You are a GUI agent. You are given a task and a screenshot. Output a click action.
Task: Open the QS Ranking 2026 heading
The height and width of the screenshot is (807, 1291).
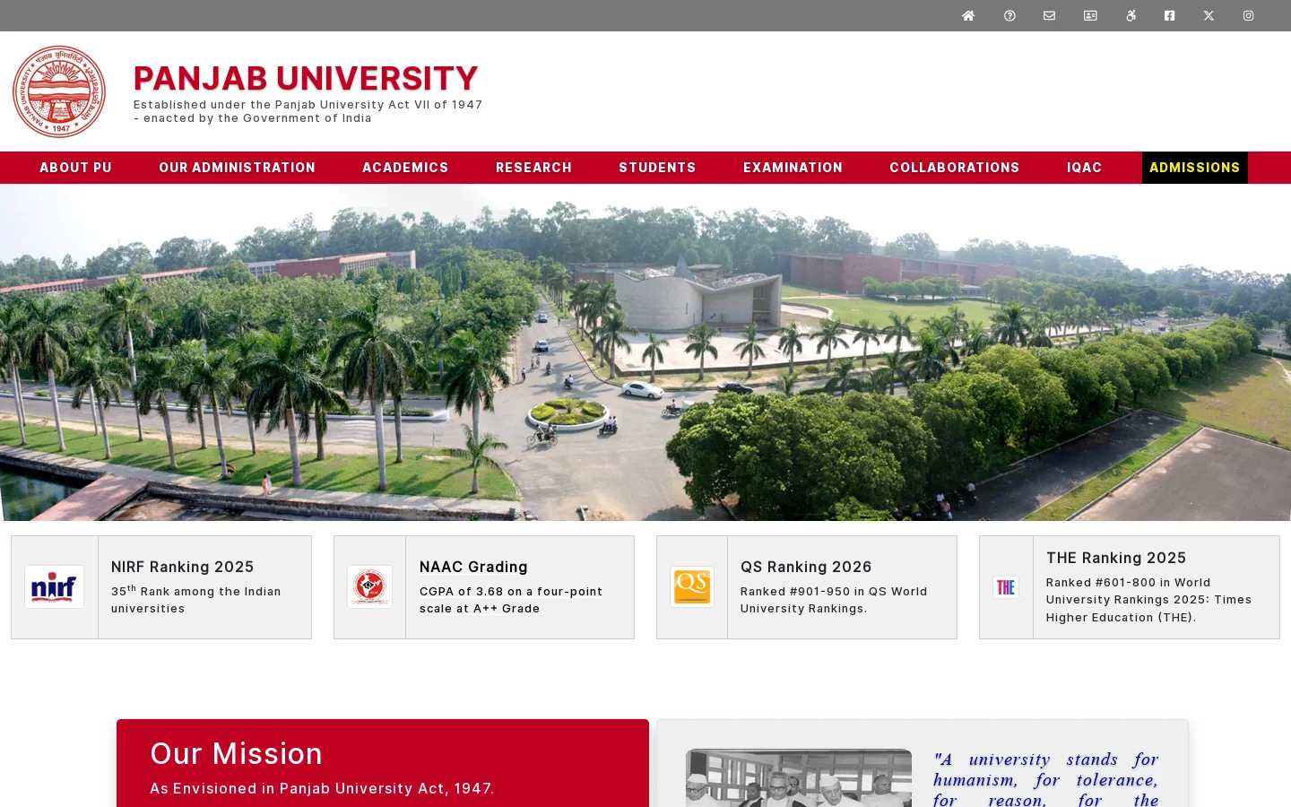click(806, 567)
